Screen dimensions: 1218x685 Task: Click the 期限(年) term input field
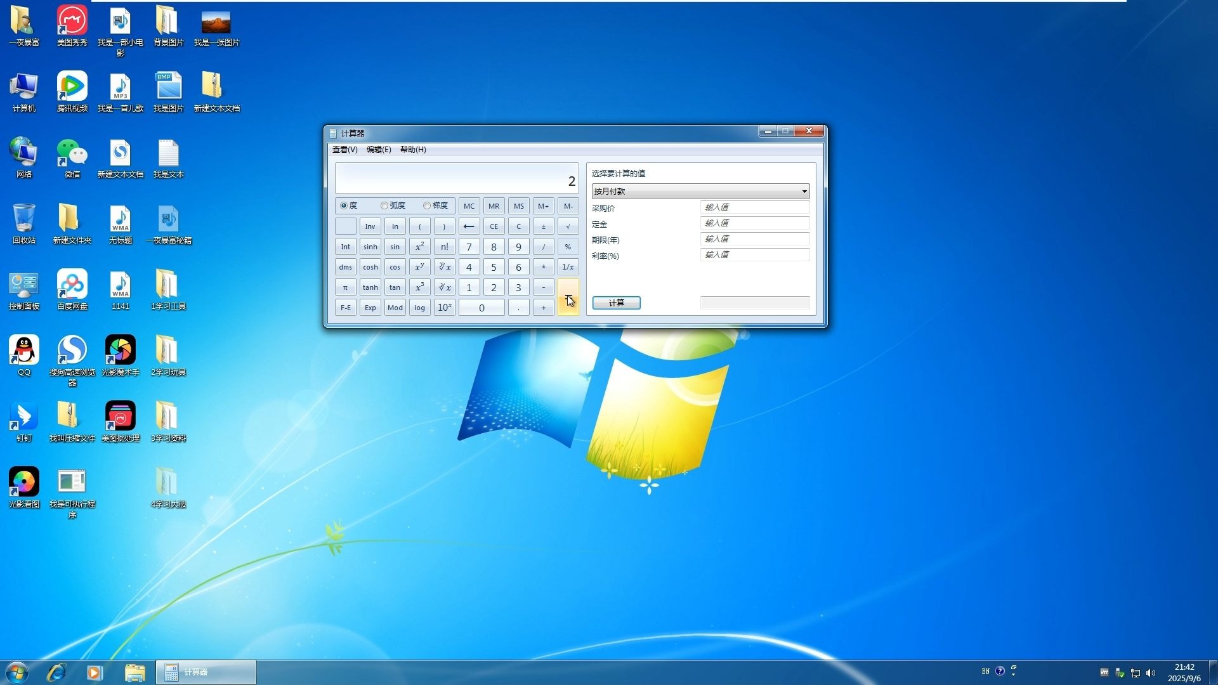tap(755, 239)
